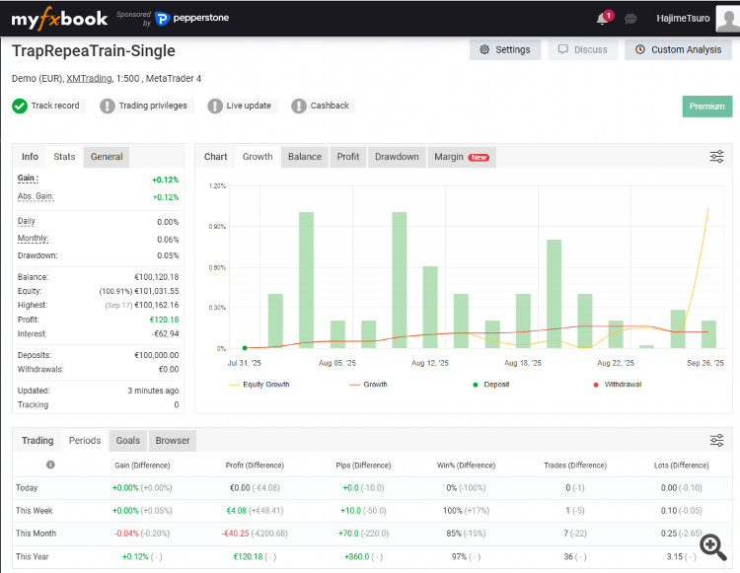Image resolution: width=740 pixels, height=573 pixels.
Task: Click the Deposits value €100,000.00
Action: [157, 355]
